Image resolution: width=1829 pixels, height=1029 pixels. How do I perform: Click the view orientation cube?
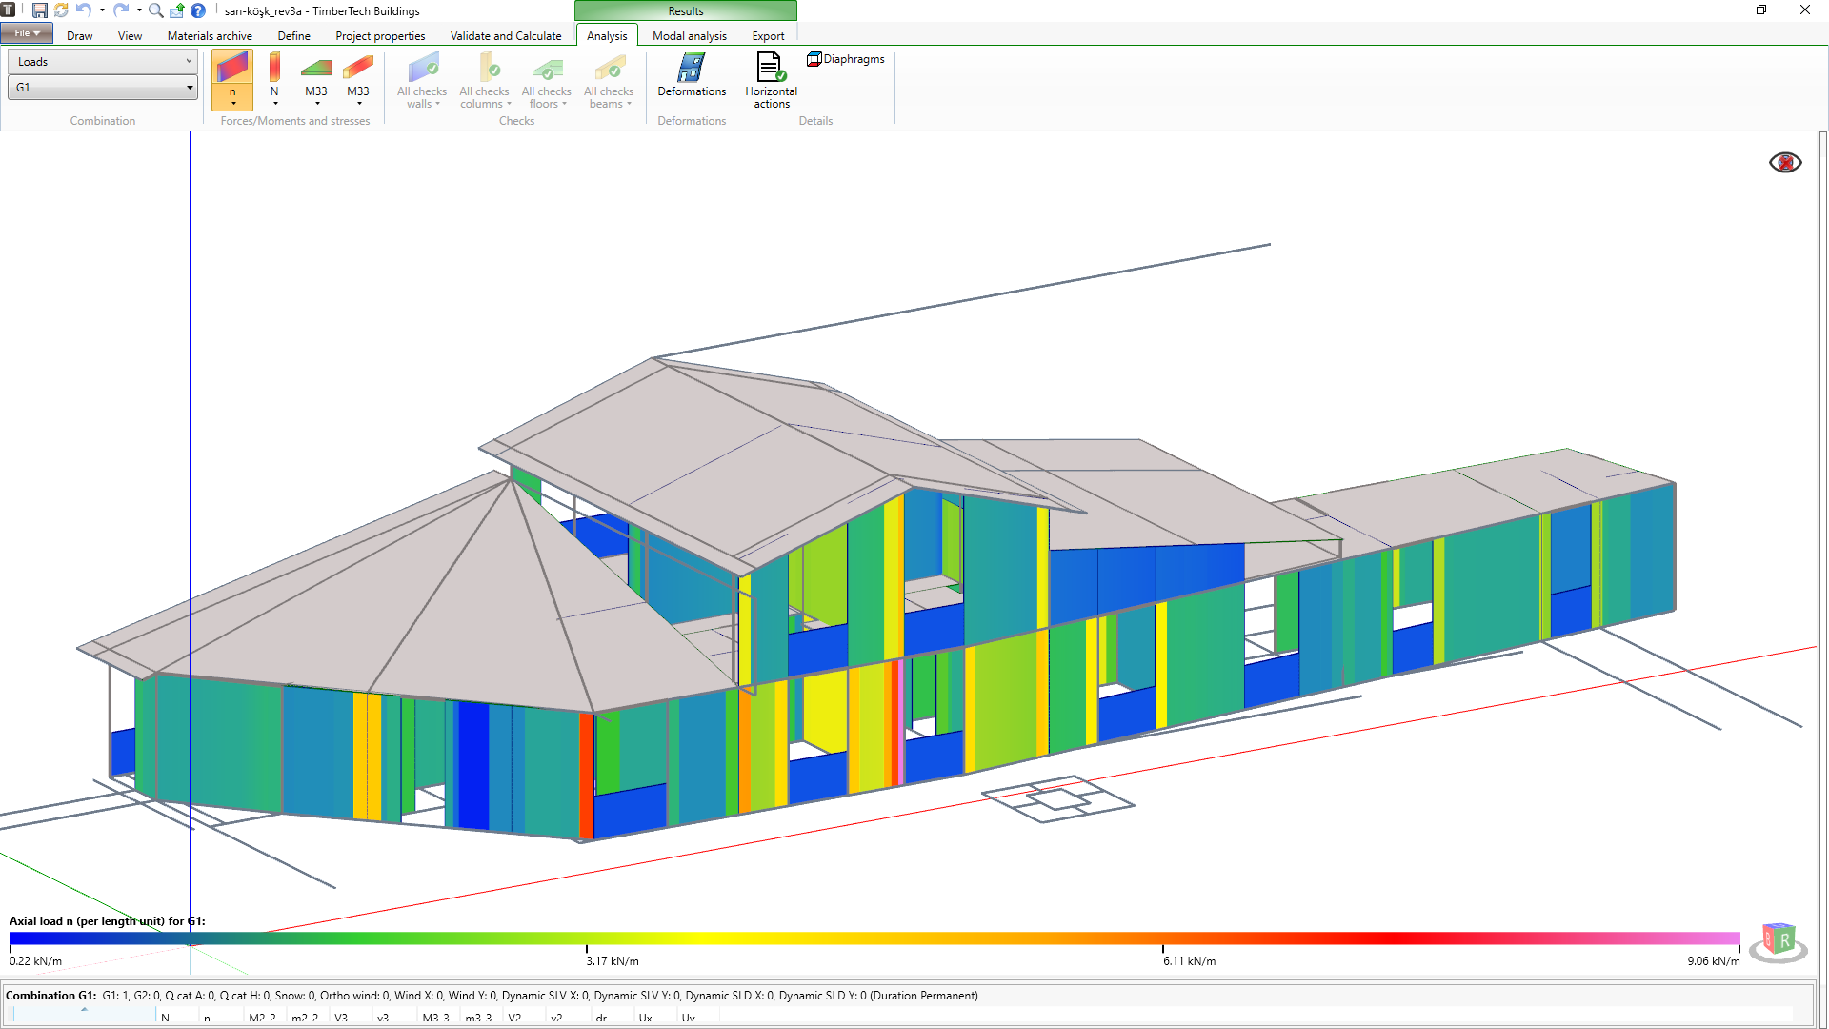[1778, 940]
